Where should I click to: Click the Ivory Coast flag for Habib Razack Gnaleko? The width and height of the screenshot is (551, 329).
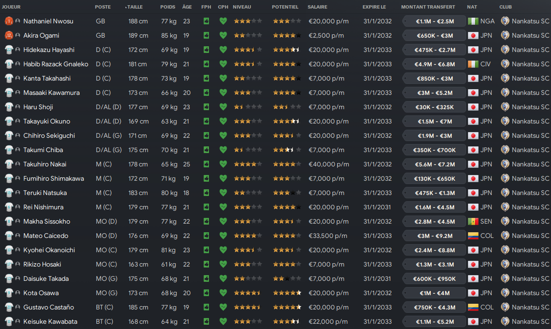pyautogui.click(x=473, y=64)
